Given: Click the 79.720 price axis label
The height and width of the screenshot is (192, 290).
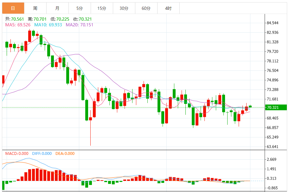Looking at the screenshot, I should coord(273,51).
